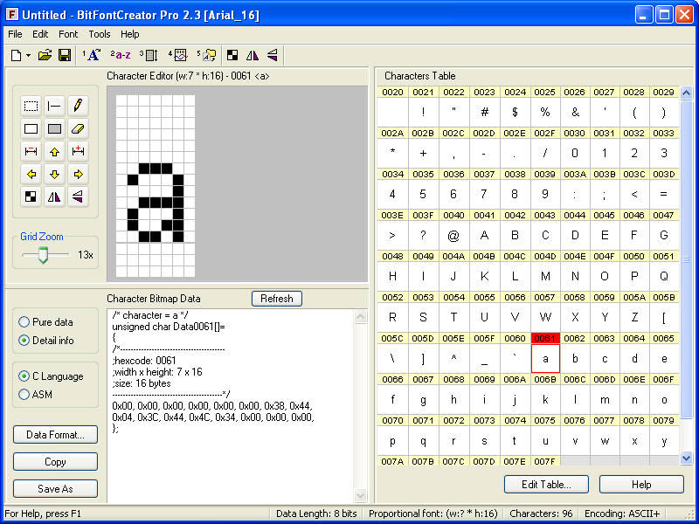Click the Edit Table button
The width and height of the screenshot is (699, 524).
point(546,484)
